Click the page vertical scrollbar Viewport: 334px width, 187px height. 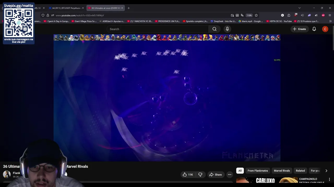[333, 38]
